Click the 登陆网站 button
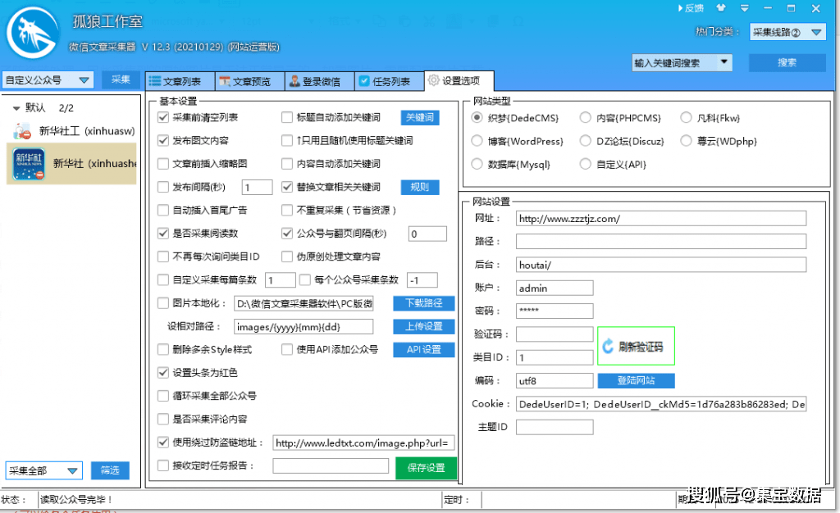840x513 pixels. pos(636,380)
